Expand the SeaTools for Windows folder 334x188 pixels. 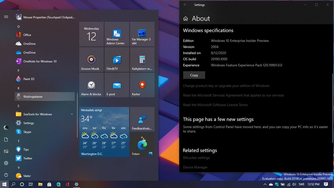(45, 114)
